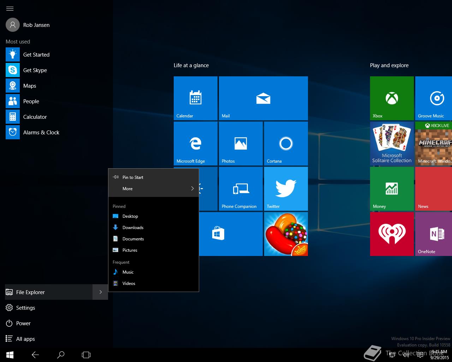Click the Windows Start button on taskbar
Image resolution: width=452 pixels, height=362 pixels.
pos(10,355)
